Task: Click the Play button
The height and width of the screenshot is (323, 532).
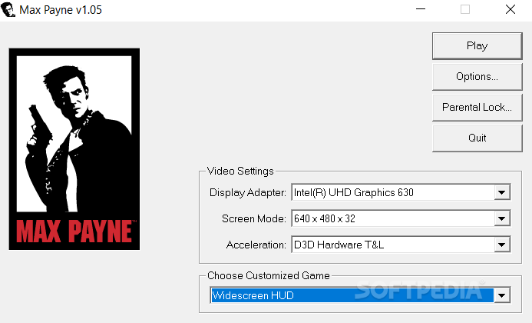Action: tap(477, 46)
